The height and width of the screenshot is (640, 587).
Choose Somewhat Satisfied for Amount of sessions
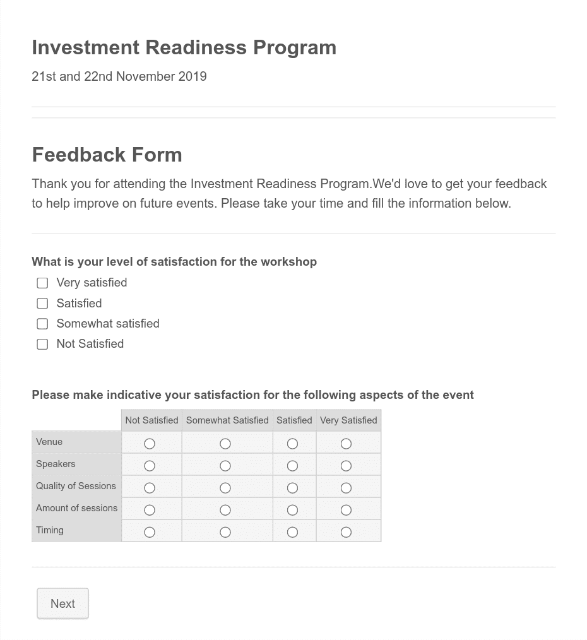pos(225,509)
